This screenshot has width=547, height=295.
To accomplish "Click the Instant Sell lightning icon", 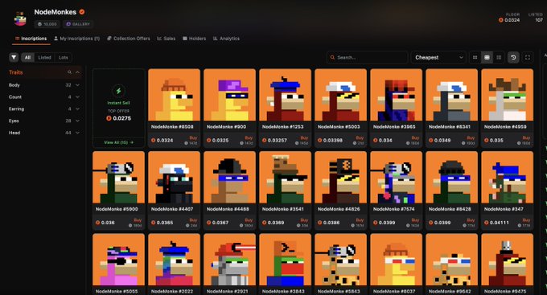I will coord(118,91).
